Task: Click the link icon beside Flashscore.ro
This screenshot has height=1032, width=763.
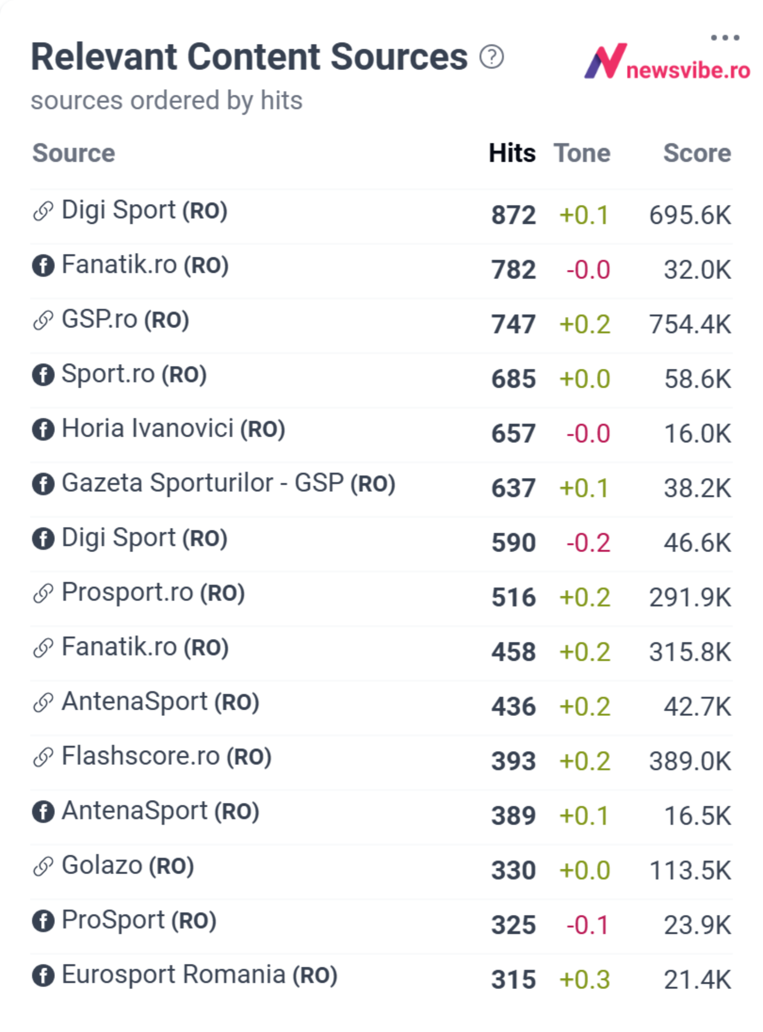Action: point(43,757)
